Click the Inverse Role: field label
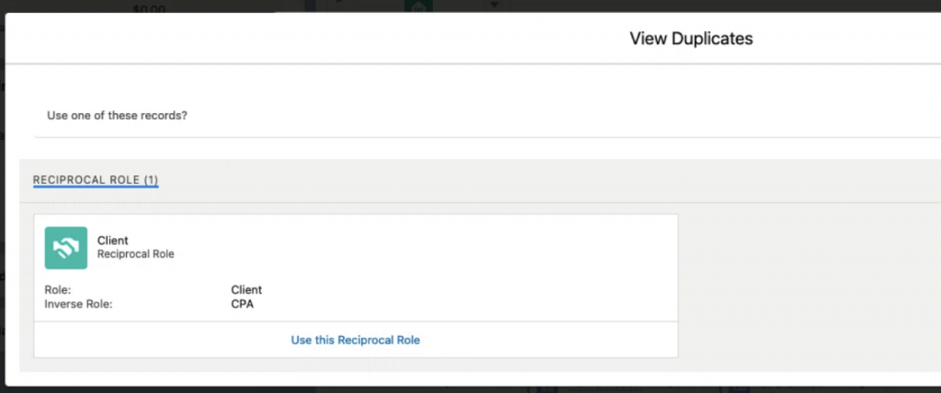The height and width of the screenshot is (393, 941). pyautogui.click(x=79, y=304)
